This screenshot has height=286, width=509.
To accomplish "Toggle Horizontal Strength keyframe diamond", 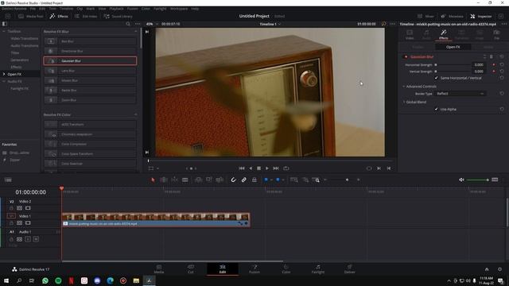I will 494,65.
